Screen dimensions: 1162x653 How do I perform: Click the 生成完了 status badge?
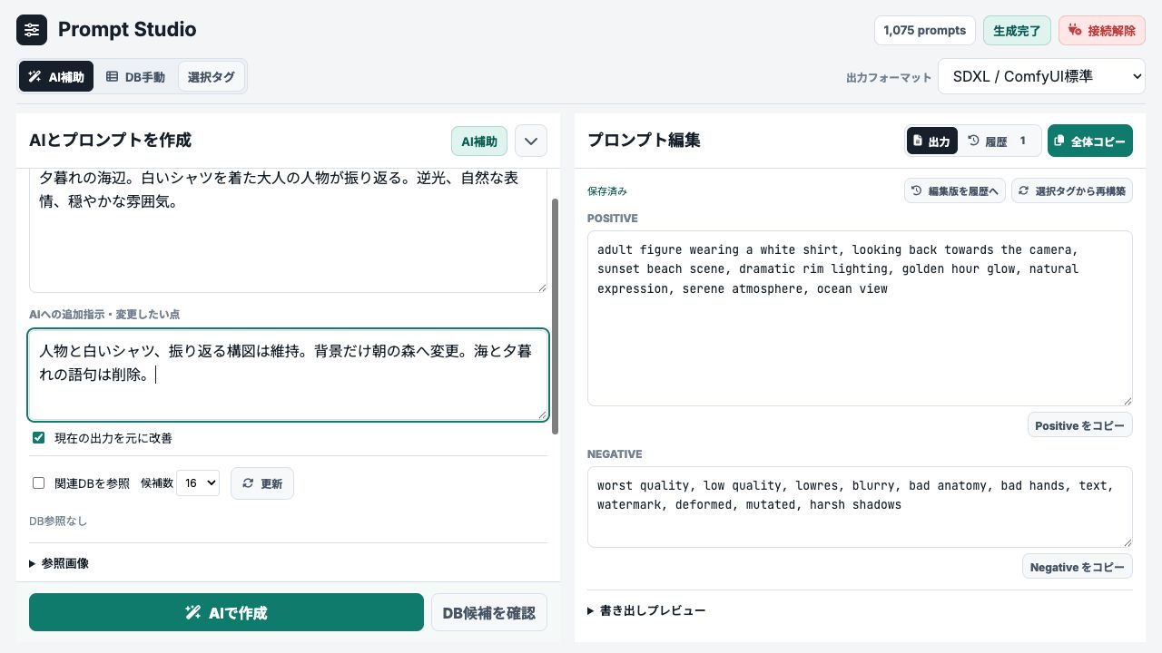coord(1018,30)
